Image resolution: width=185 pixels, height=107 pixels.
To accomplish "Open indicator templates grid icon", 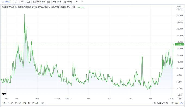I will 48,2.
